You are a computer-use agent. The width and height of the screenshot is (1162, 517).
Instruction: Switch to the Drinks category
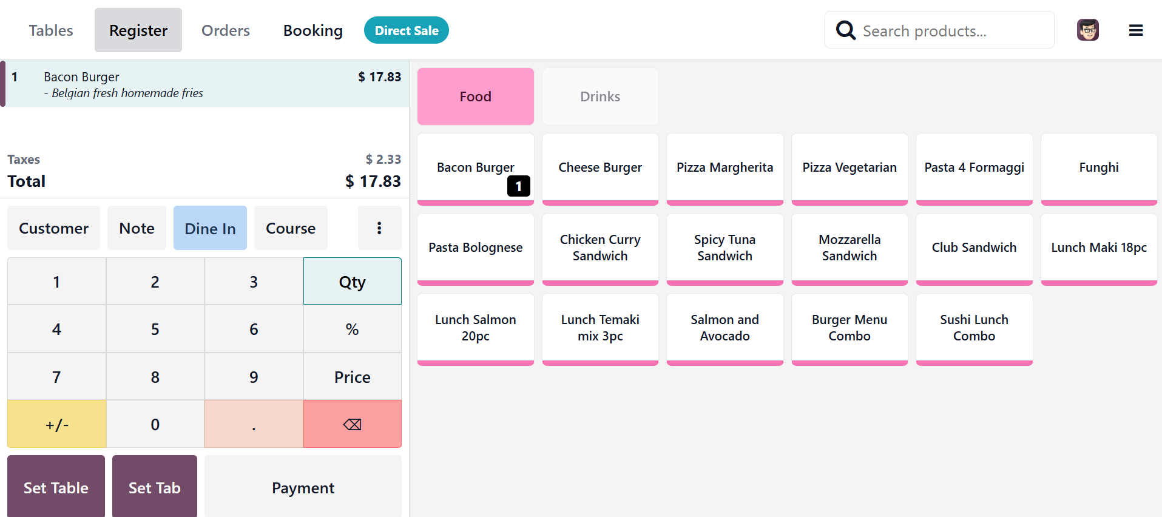pos(600,96)
